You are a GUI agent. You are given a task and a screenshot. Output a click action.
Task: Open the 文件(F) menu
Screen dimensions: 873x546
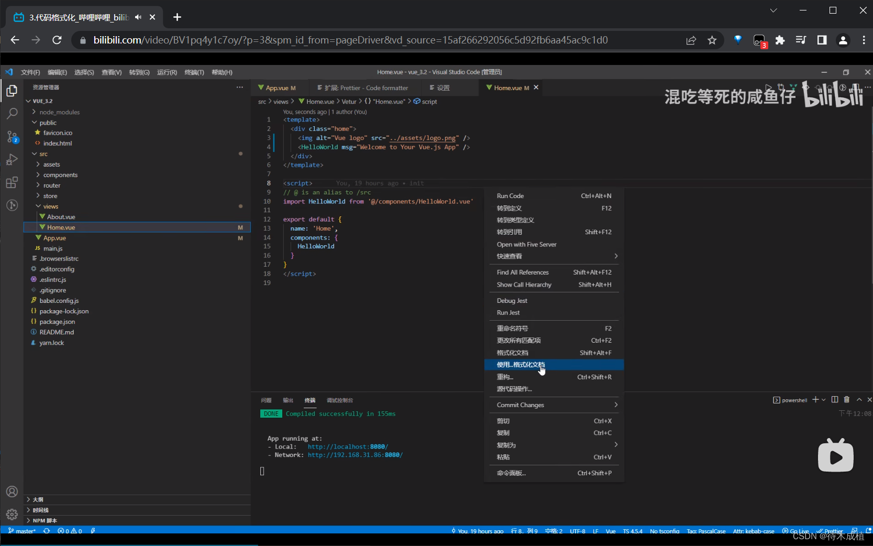tap(30, 72)
